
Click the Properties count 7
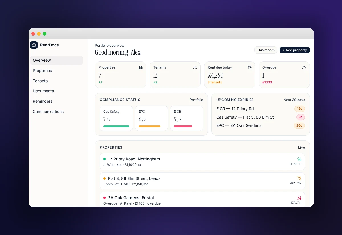pos(100,75)
